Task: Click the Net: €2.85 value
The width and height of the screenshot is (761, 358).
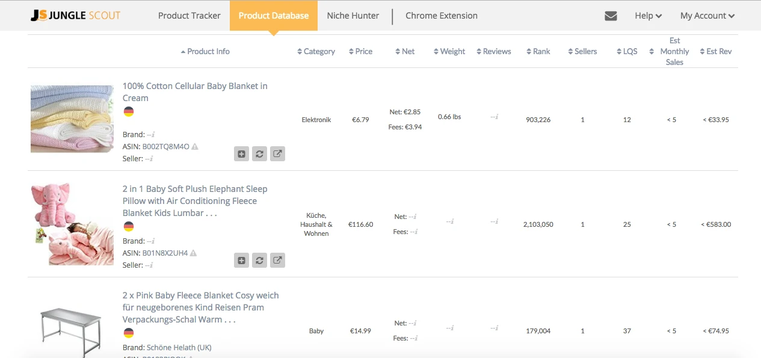Action: point(405,112)
